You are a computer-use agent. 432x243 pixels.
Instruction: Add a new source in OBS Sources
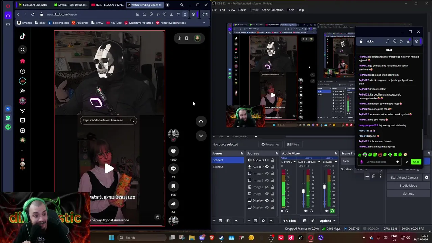(249, 221)
